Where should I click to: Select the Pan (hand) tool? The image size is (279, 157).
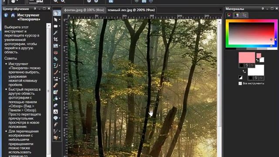tap(55, 13)
